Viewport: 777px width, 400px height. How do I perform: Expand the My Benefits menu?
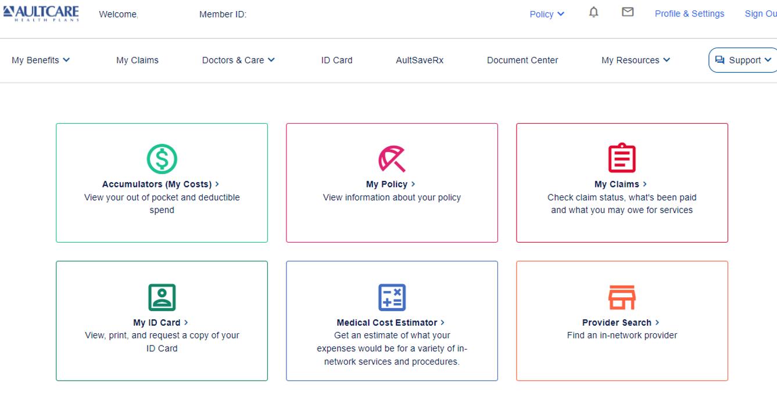pos(41,60)
